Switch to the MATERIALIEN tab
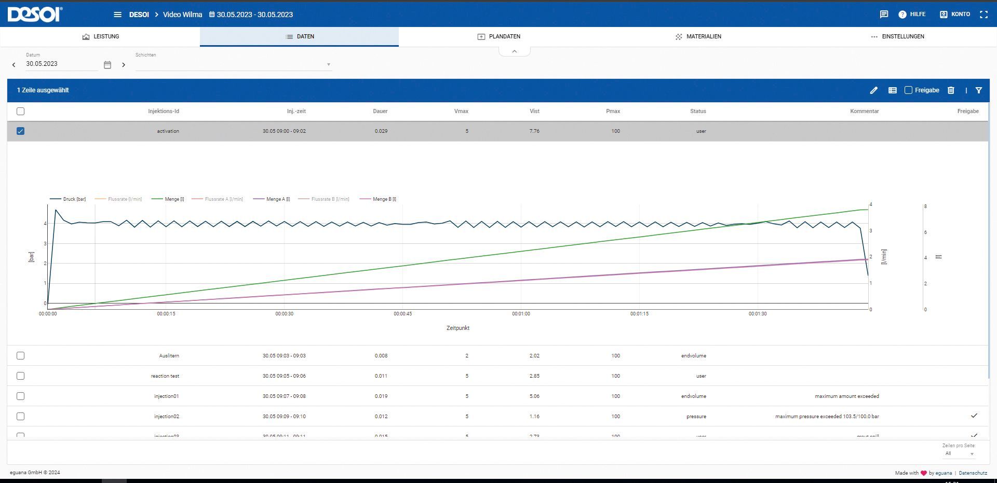 [x=698, y=37]
